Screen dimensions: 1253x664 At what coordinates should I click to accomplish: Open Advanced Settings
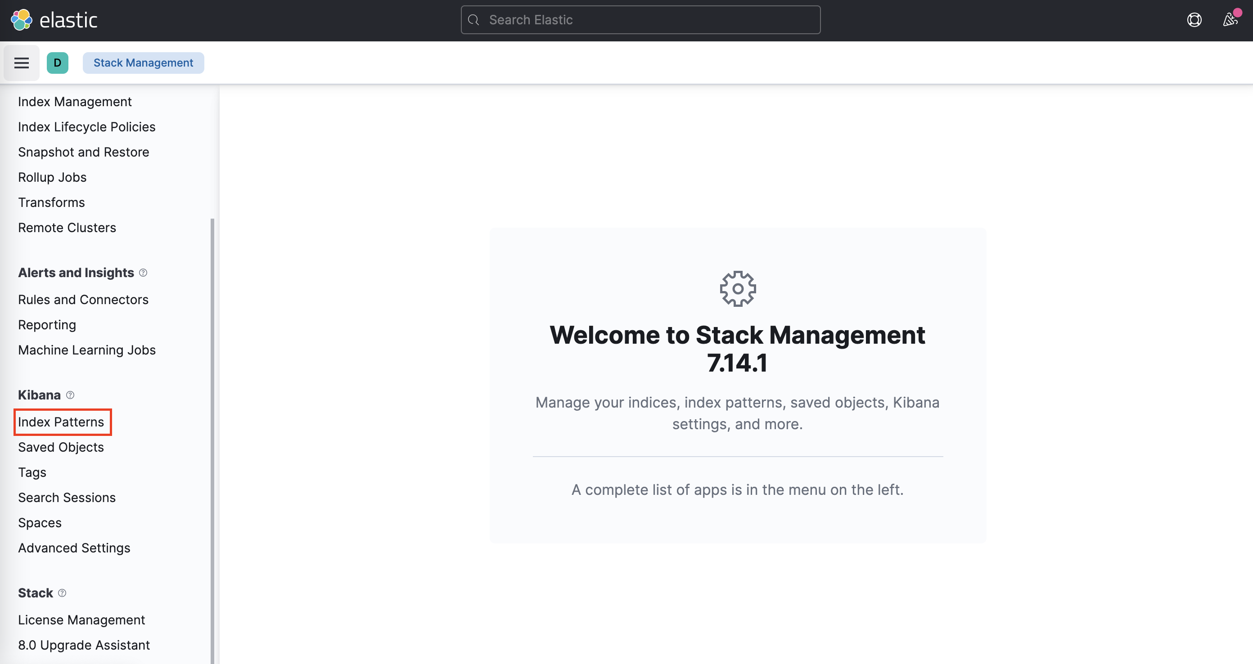click(74, 549)
